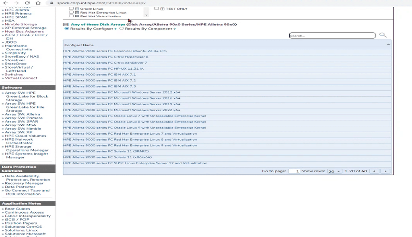Focus the Search input field
The height and width of the screenshot is (237, 412).
click(x=332, y=35)
